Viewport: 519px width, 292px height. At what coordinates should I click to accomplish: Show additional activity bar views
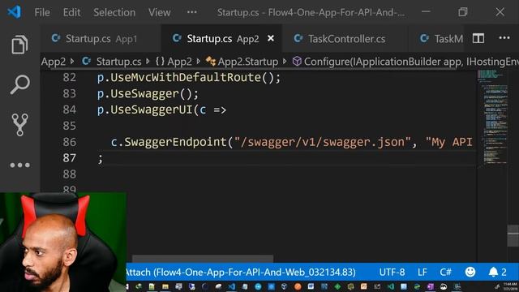point(19,165)
